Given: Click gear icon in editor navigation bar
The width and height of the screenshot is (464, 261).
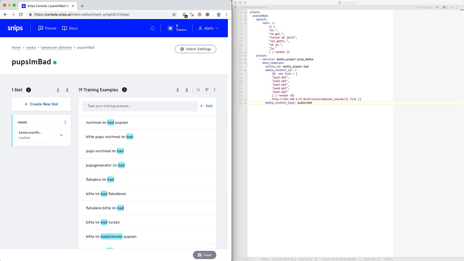Looking at the screenshot, I should pyautogui.click(x=235, y=7).
